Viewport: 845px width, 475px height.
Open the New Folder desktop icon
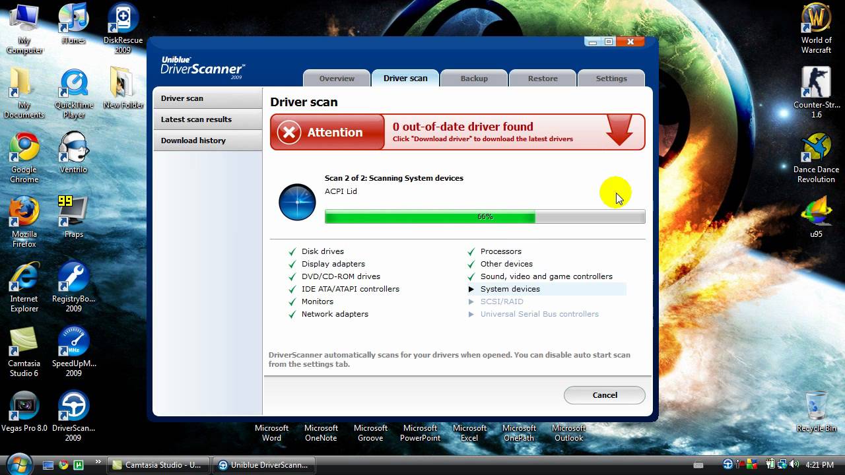(123, 88)
